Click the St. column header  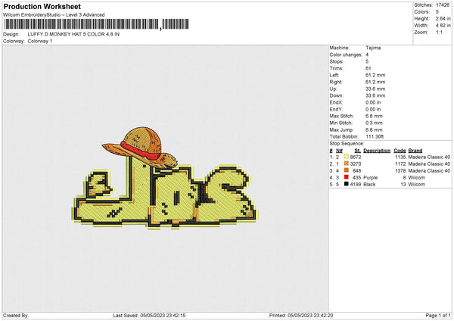click(x=358, y=151)
